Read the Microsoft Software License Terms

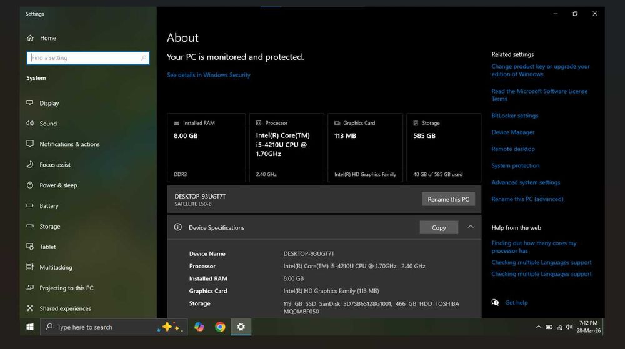click(539, 95)
